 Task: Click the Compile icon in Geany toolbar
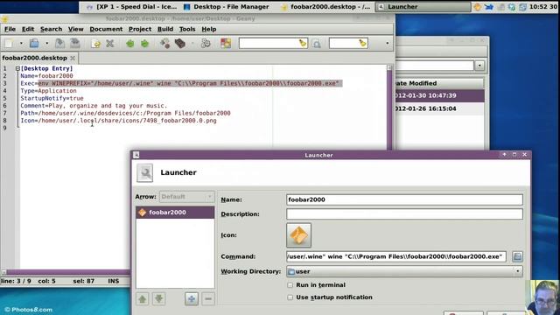(165, 44)
